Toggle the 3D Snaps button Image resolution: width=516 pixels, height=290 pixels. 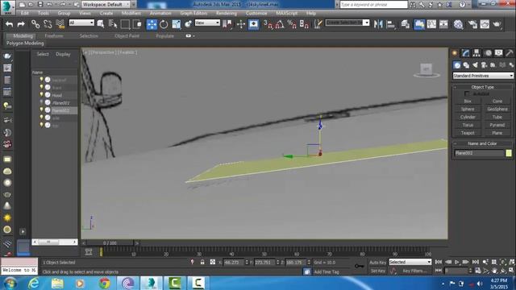click(x=268, y=24)
